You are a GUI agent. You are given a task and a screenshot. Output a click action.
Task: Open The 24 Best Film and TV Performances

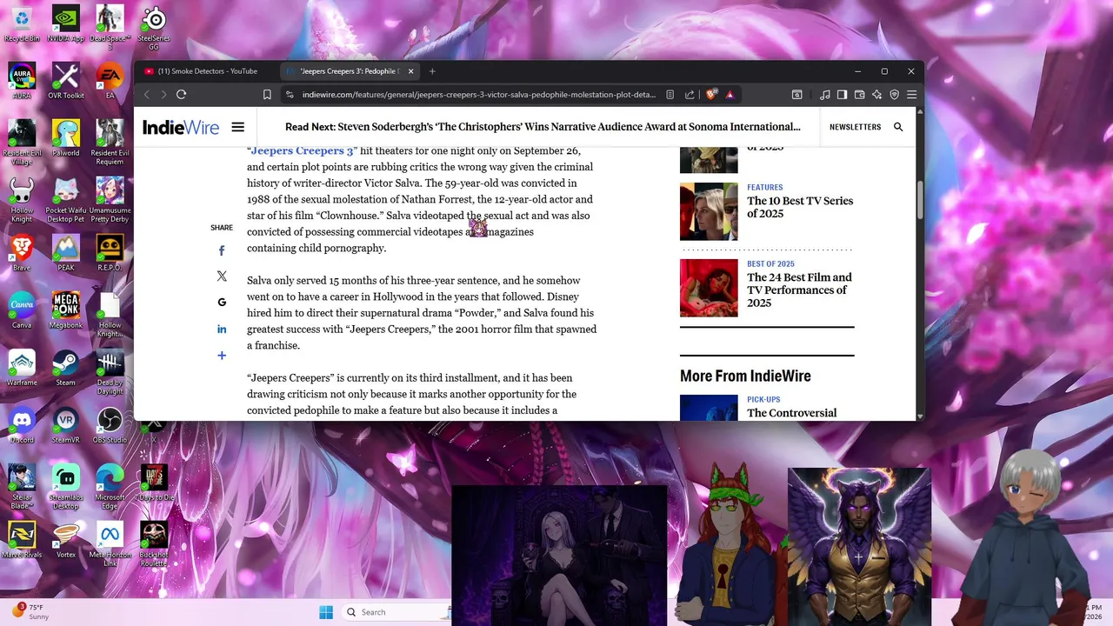pyautogui.click(x=799, y=290)
